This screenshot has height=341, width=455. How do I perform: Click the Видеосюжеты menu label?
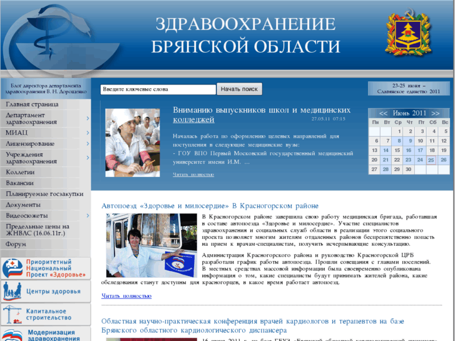tap(27, 216)
